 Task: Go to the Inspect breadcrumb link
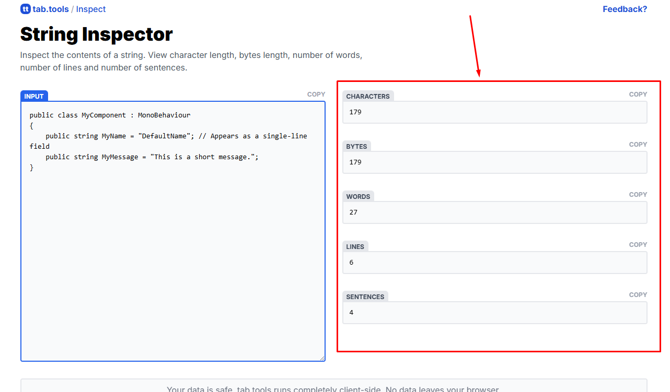[x=91, y=9]
